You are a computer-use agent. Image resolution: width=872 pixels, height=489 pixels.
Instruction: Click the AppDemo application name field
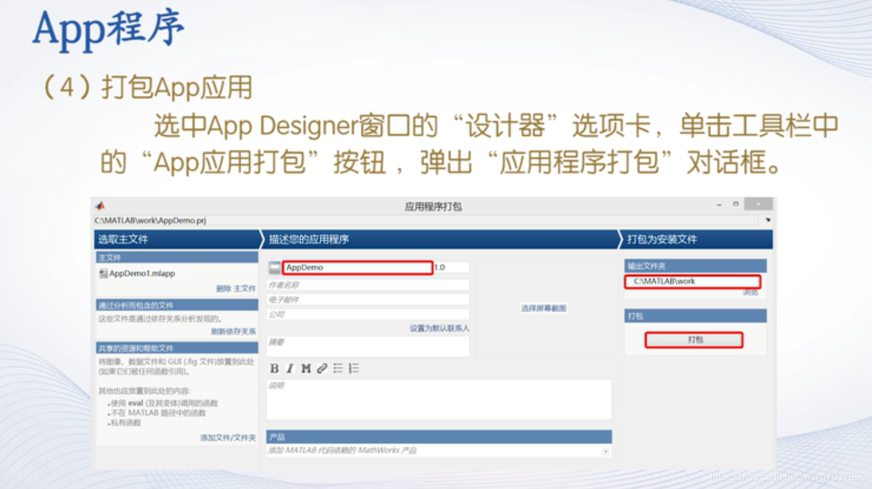357,268
